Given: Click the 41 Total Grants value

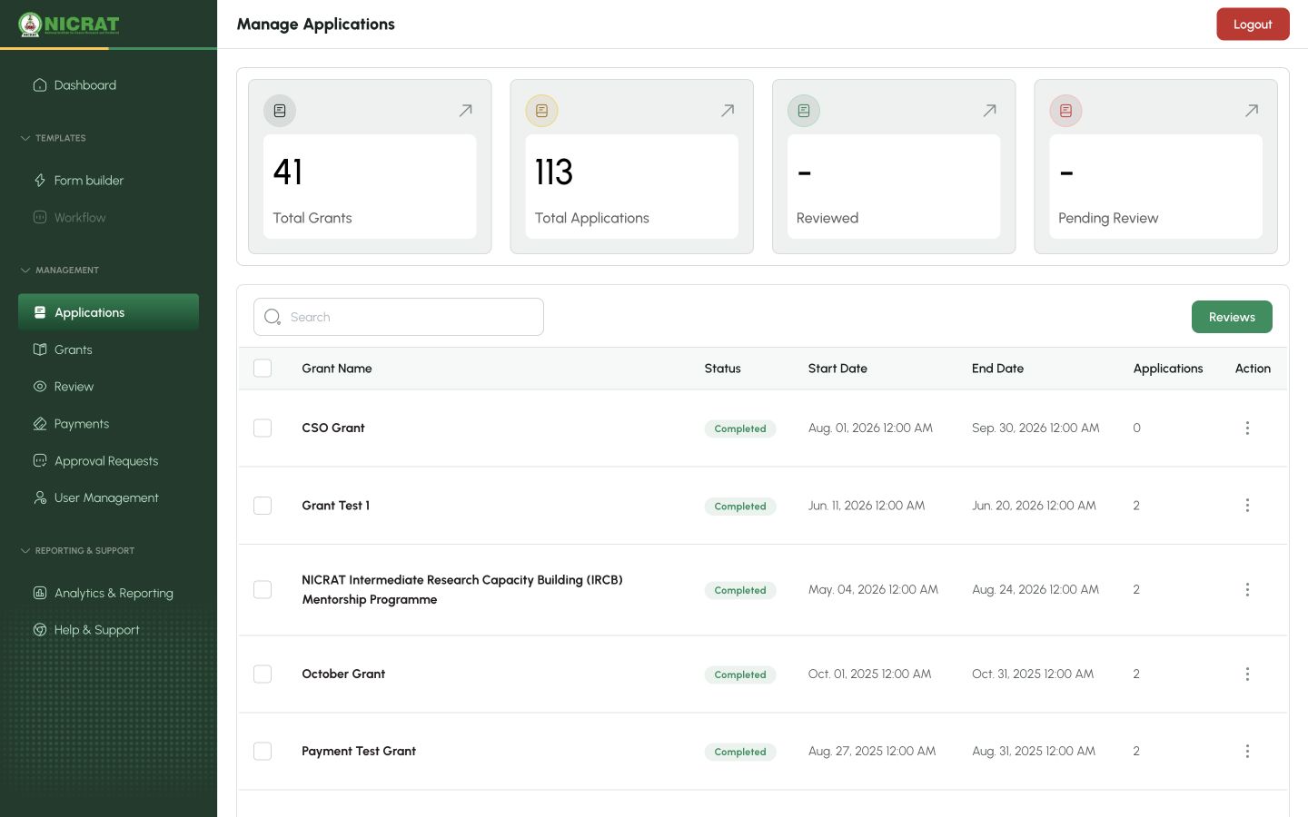Looking at the screenshot, I should pos(288,172).
